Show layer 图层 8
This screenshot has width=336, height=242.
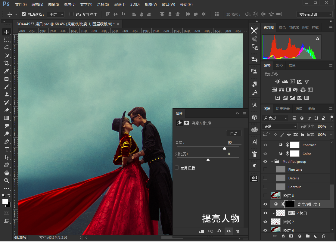tap(265, 195)
